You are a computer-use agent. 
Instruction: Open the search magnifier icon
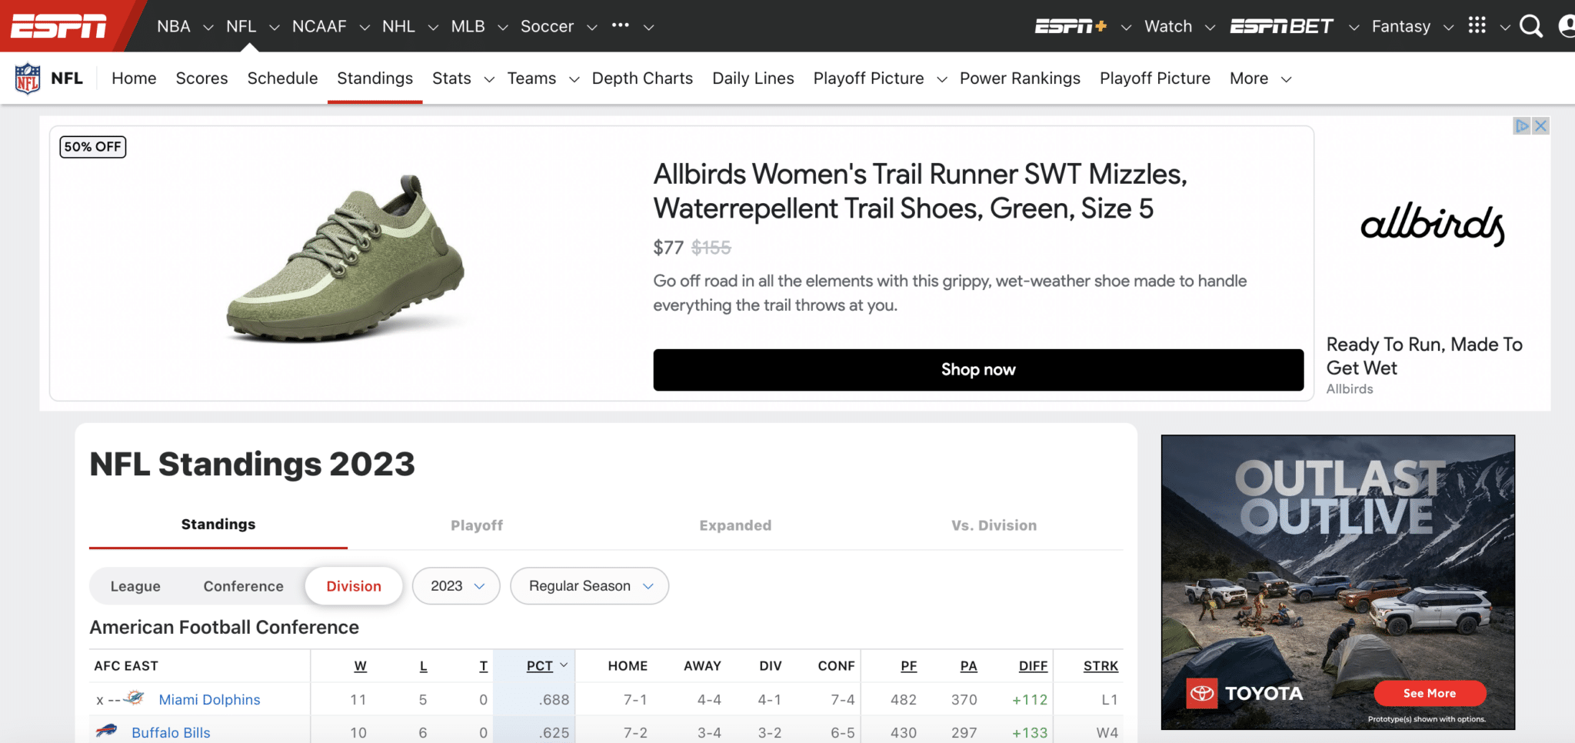point(1530,26)
